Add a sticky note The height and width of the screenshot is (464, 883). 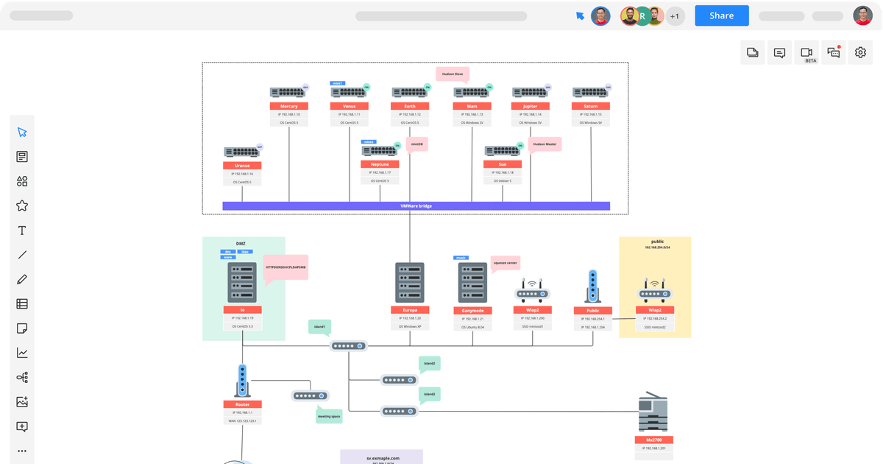(x=22, y=328)
